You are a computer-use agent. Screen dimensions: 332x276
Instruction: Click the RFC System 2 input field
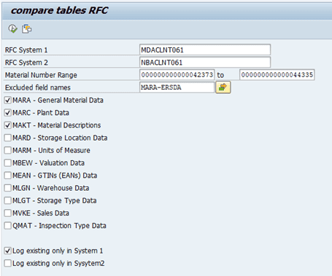coord(205,63)
